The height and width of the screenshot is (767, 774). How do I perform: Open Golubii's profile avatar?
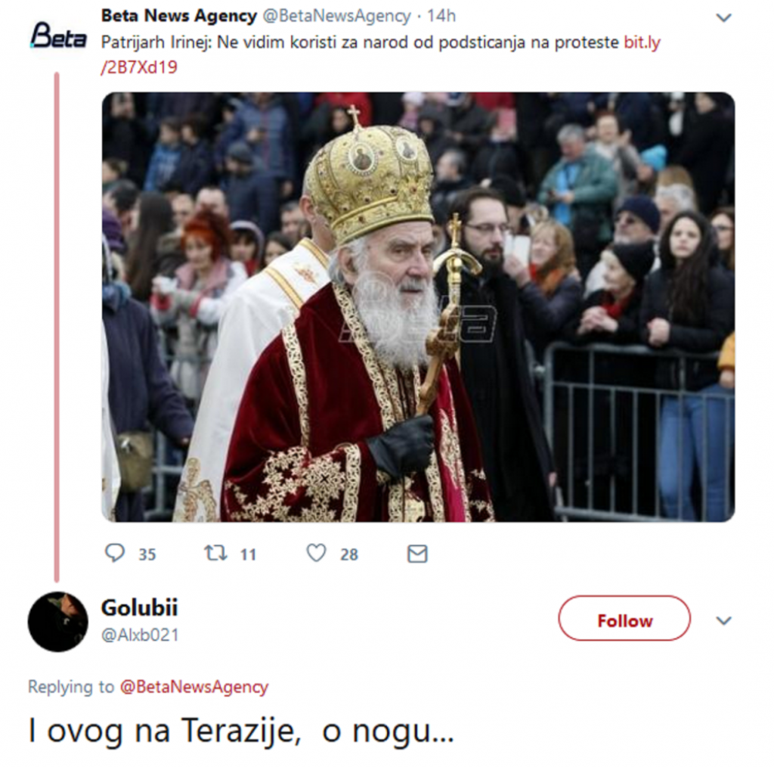point(58,621)
